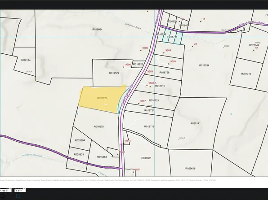The height and width of the screenshot is (200, 268).
Task: Click parcel label R028804
Action: [x=80, y=140]
